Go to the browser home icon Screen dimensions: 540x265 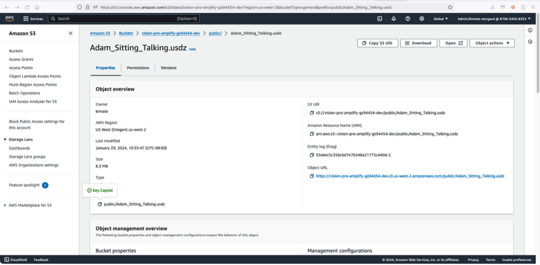[37, 7]
